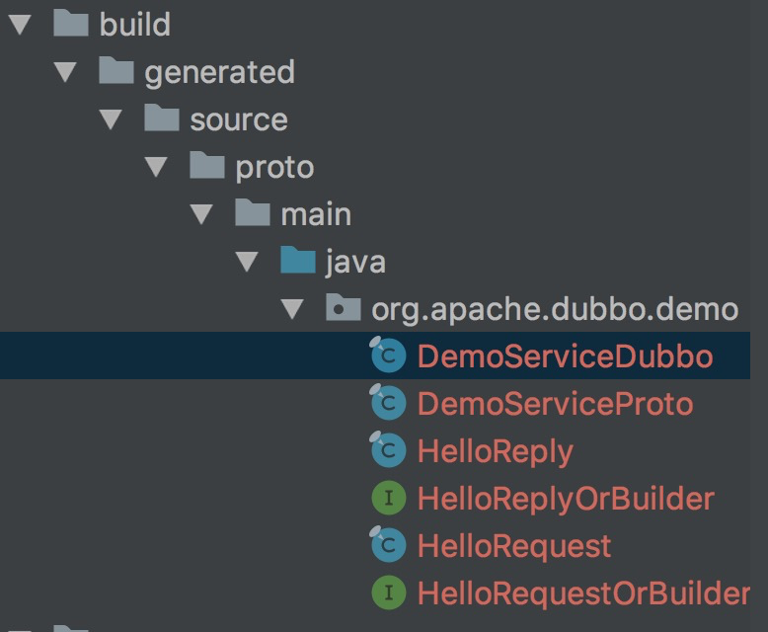Select the source folder label

pos(239,119)
